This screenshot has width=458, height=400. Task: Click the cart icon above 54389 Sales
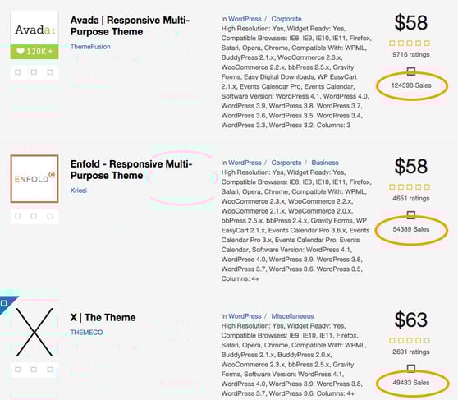411,214
